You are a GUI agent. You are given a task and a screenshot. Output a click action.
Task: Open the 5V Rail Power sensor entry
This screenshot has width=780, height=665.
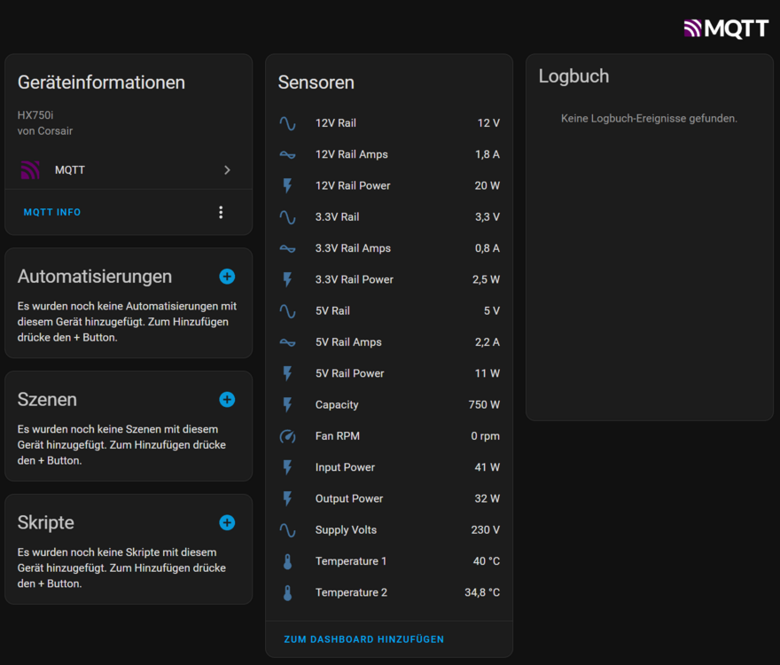(389, 373)
